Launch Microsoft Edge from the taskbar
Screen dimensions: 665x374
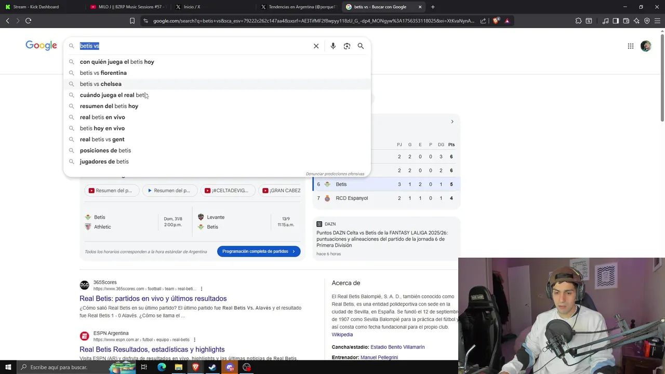pos(162,367)
